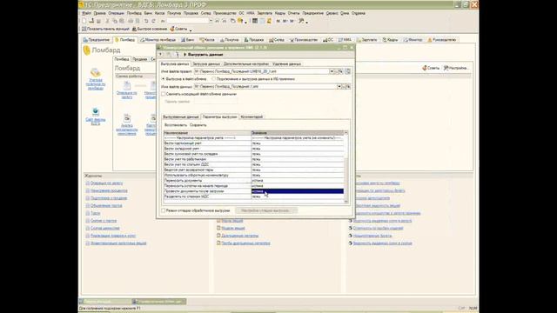Click 'Значение' column header in table
Image resolution: width=557 pixels, height=313 pixels.
[298, 133]
